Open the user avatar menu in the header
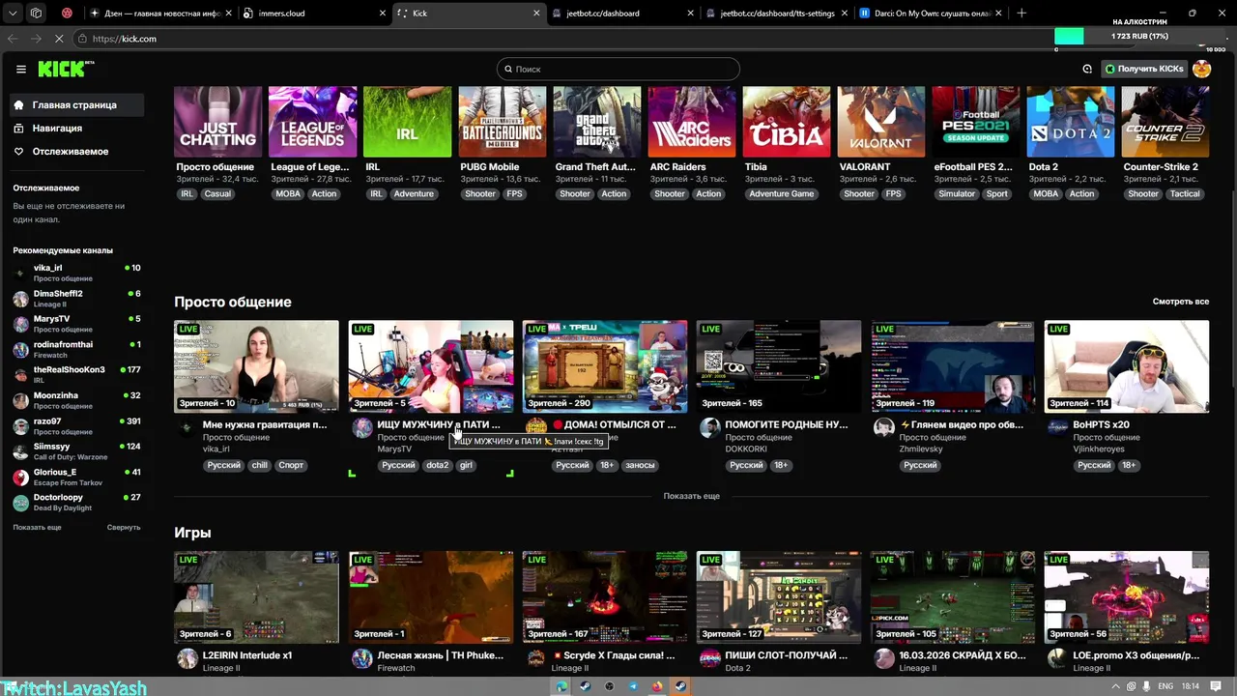This screenshot has width=1237, height=696. pos(1201,69)
